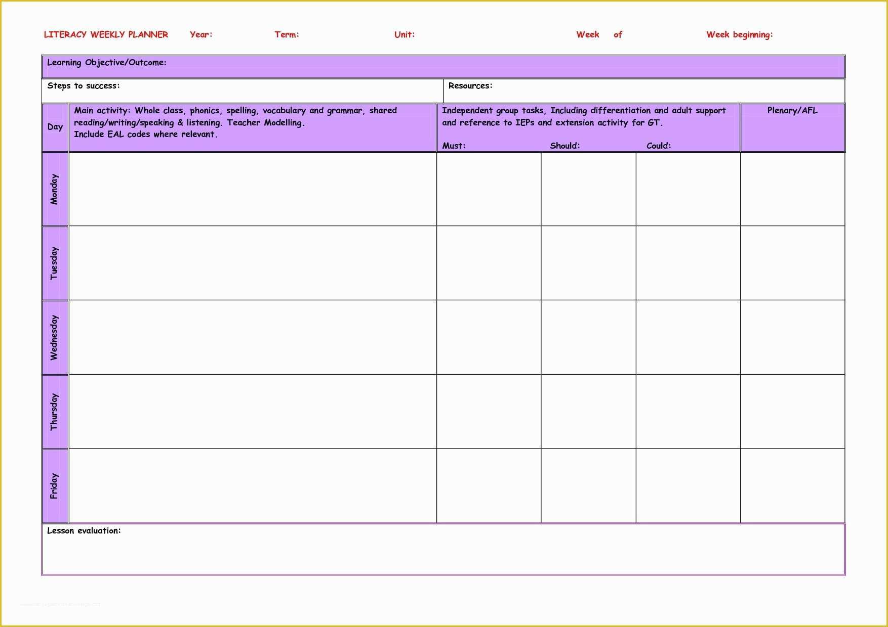Click the 'Lesson evaluation:' box
Screen dimensions: 888x627
[443, 549]
